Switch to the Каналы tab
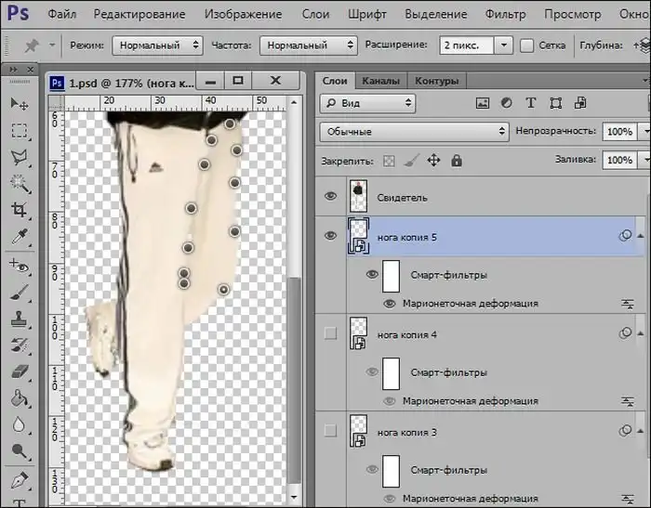651x508 pixels. (381, 81)
